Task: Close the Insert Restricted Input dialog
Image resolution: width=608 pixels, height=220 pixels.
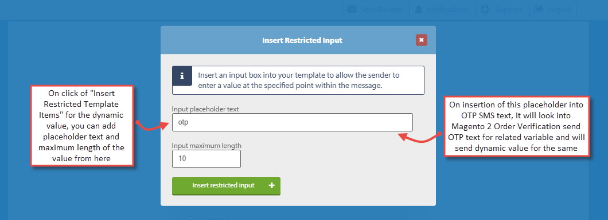Action: click(x=422, y=40)
